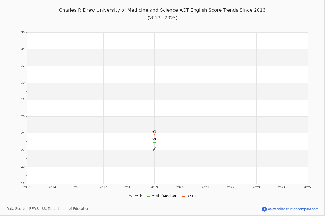Click the data label 24 above circle
The height and width of the screenshot is (216, 325).
pos(154,131)
